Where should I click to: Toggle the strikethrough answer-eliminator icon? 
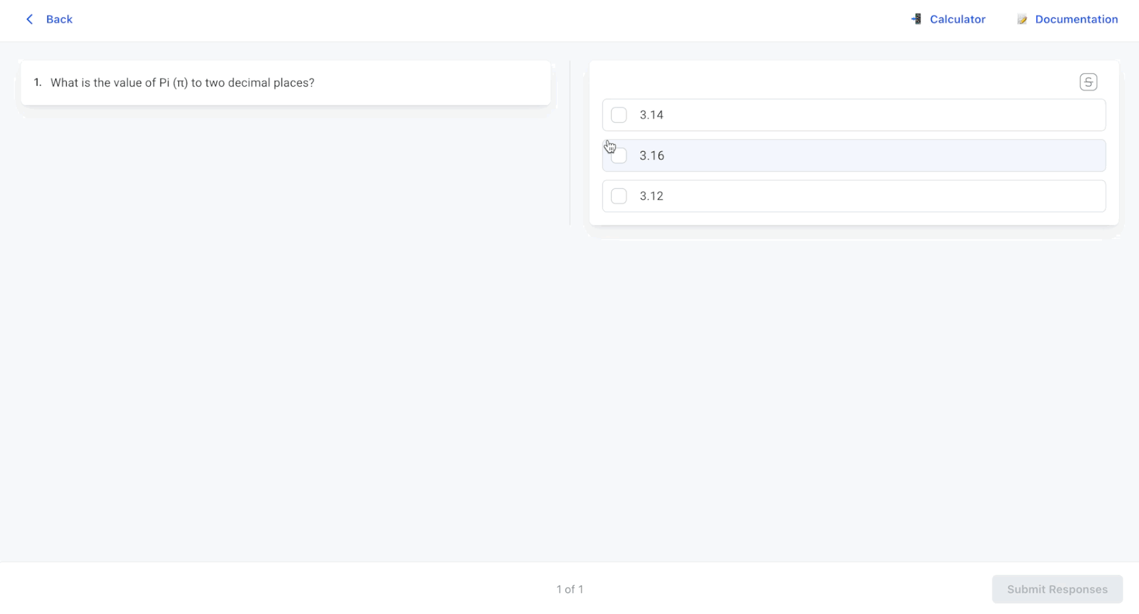tap(1088, 82)
